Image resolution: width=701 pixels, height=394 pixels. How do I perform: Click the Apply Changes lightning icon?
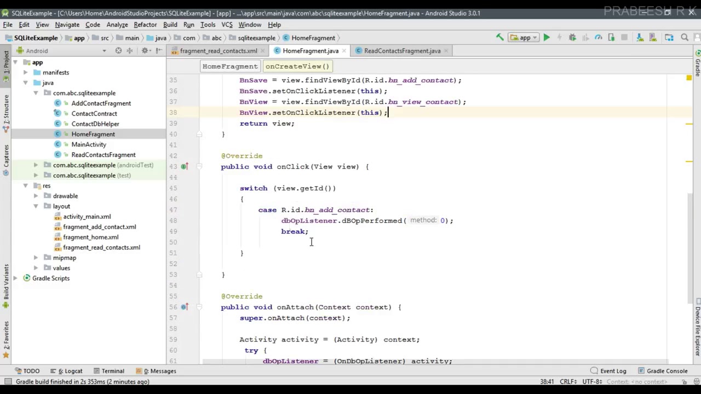(559, 38)
